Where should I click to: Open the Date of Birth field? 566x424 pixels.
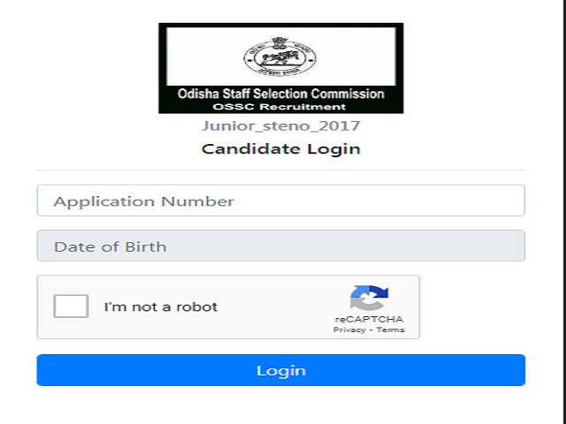[281, 246]
